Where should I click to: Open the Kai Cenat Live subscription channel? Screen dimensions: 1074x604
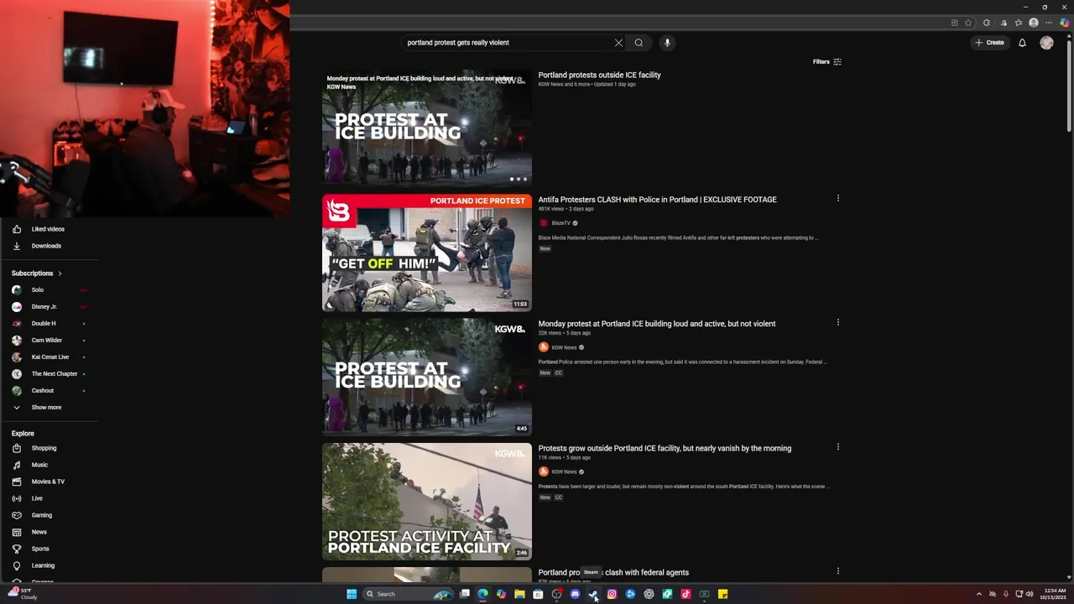50,357
